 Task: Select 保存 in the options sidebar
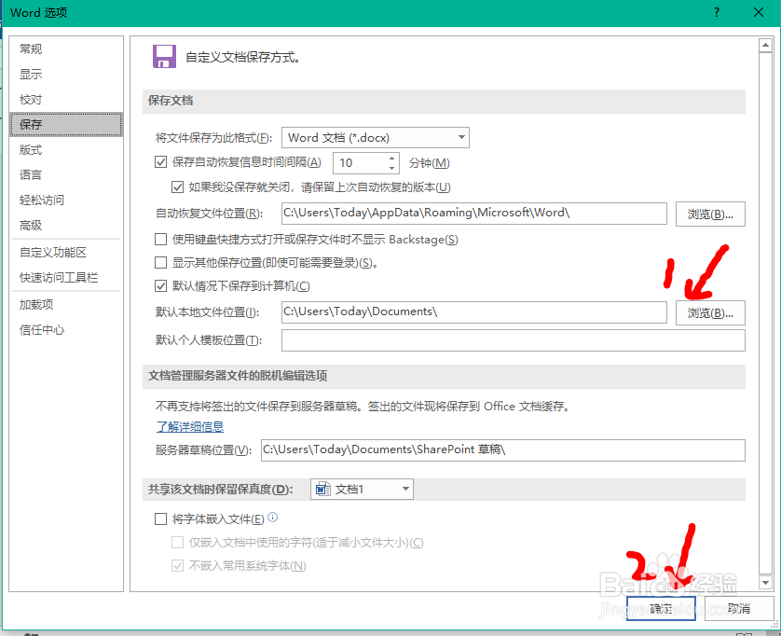(66, 125)
